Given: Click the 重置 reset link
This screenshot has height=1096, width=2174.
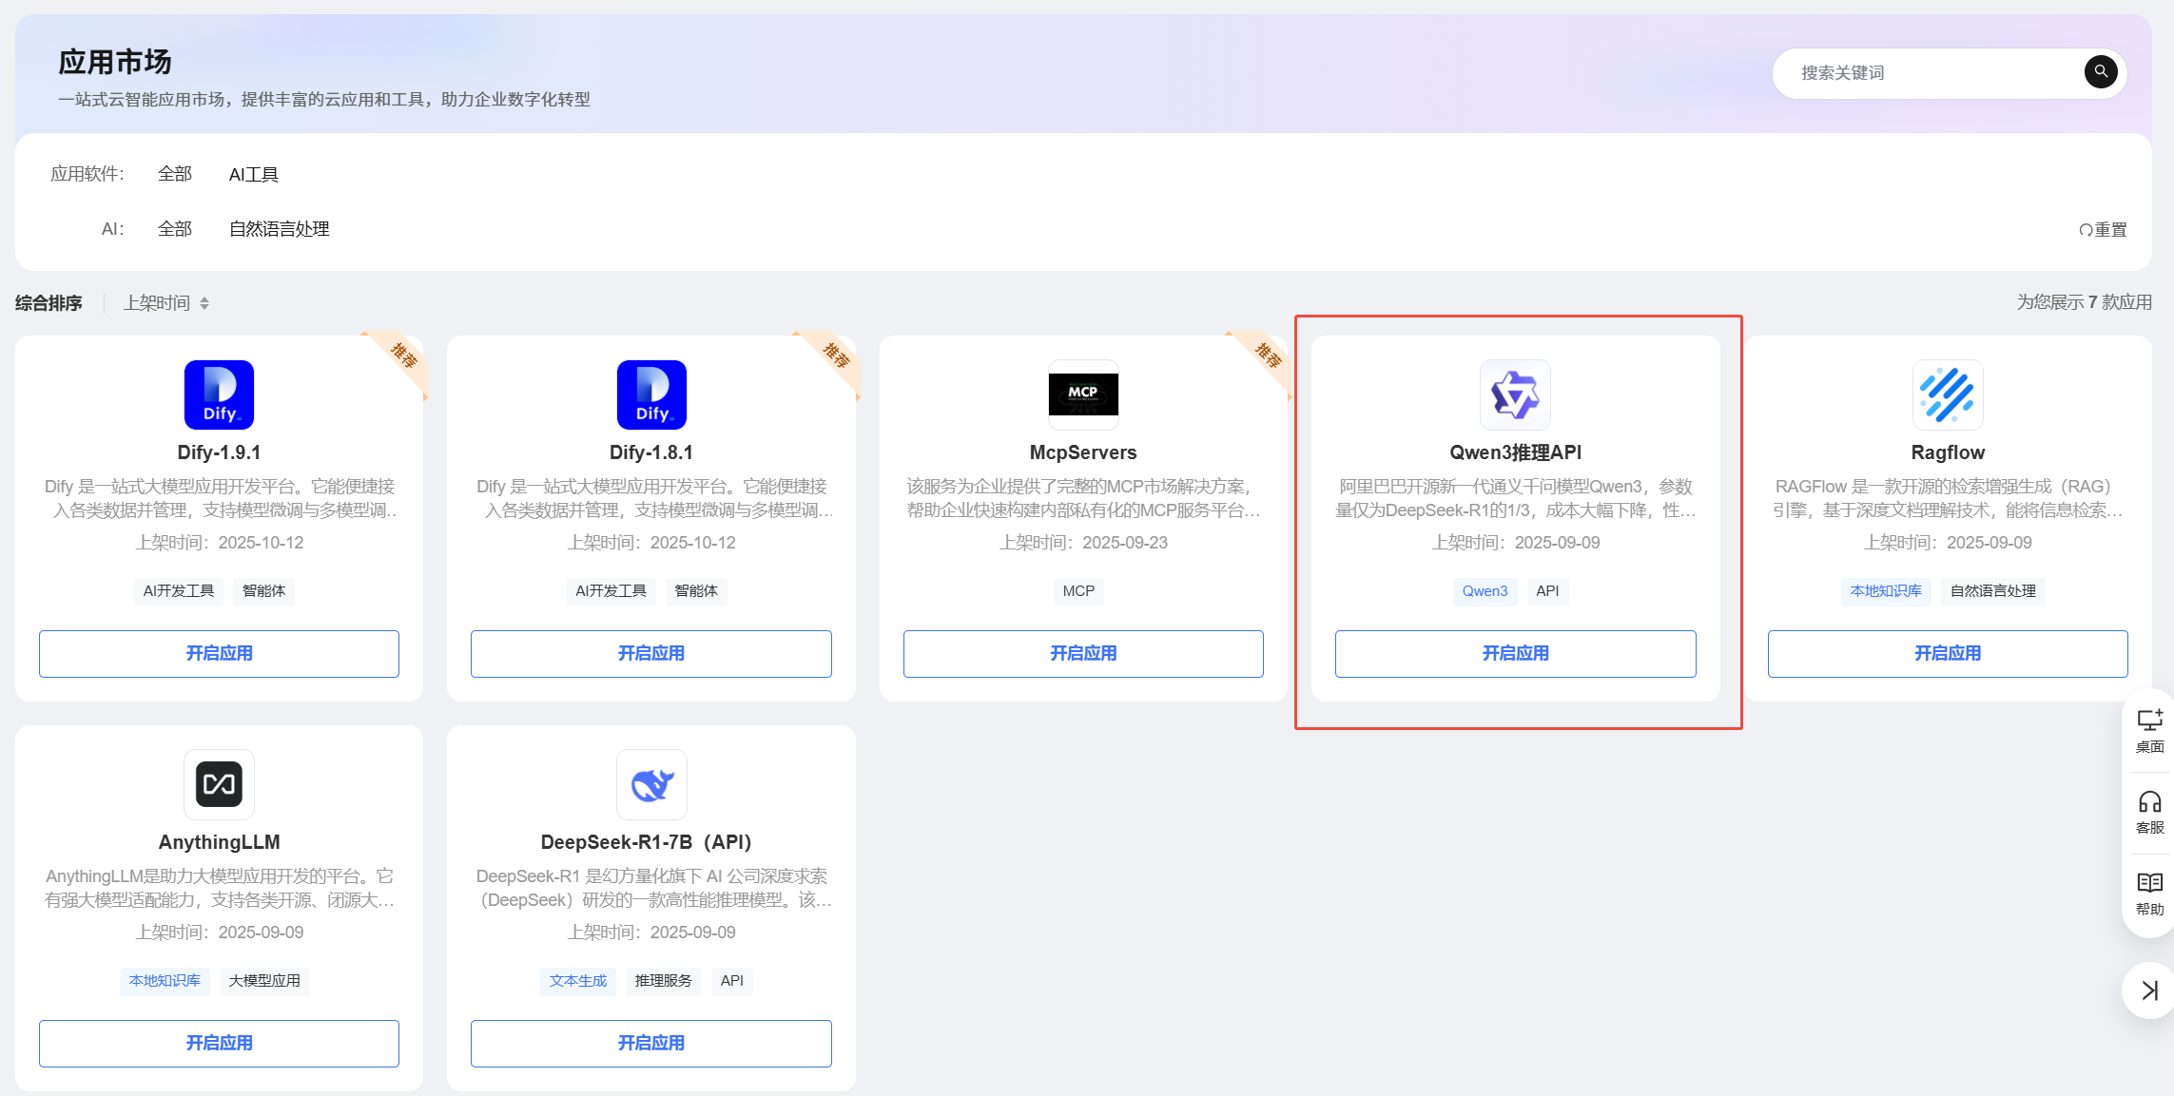Looking at the screenshot, I should [x=2103, y=230].
